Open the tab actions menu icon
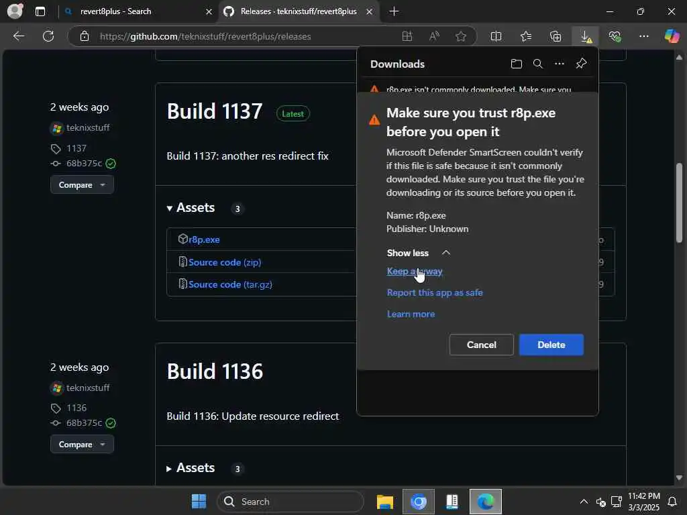The image size is (687, 515). 40,11
